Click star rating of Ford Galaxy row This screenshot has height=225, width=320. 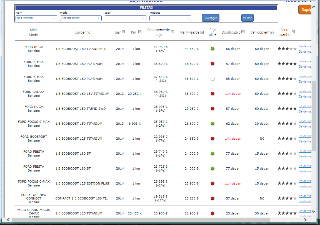[x=287, y=94]
